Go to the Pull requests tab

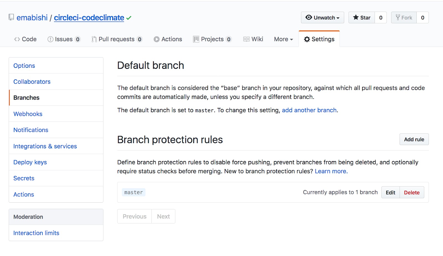click(117, 39)
